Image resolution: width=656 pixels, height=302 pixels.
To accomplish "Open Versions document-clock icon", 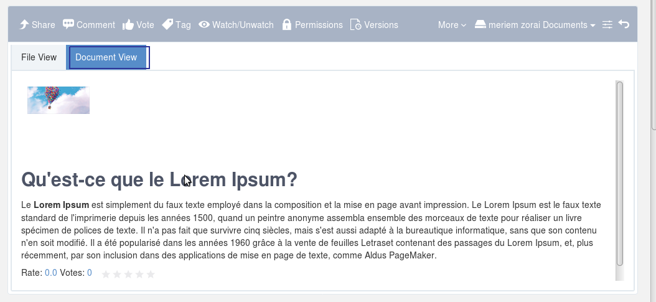I will [355, 25].
